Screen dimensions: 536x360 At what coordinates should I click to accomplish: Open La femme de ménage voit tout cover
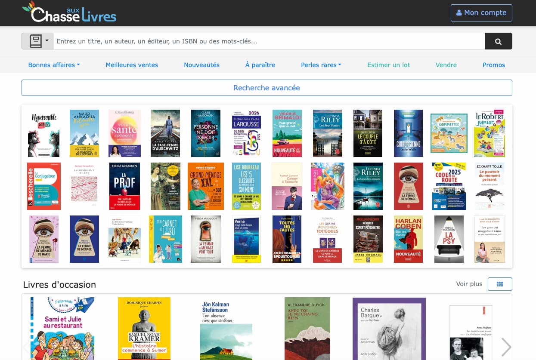pyautogui.click(x=206, y=239)
